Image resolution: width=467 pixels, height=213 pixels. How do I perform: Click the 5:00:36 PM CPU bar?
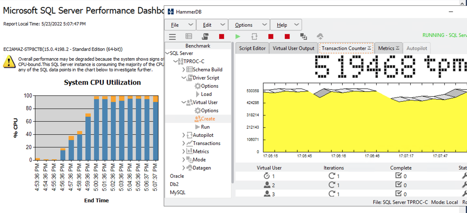pyautogui.click(x=96, y=128)
